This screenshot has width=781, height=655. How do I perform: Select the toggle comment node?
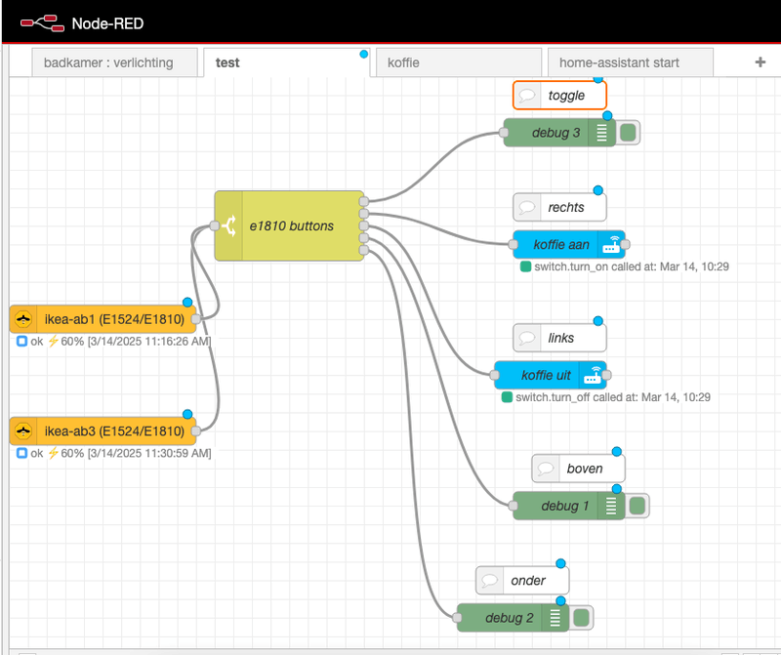[x=559, y=95]
